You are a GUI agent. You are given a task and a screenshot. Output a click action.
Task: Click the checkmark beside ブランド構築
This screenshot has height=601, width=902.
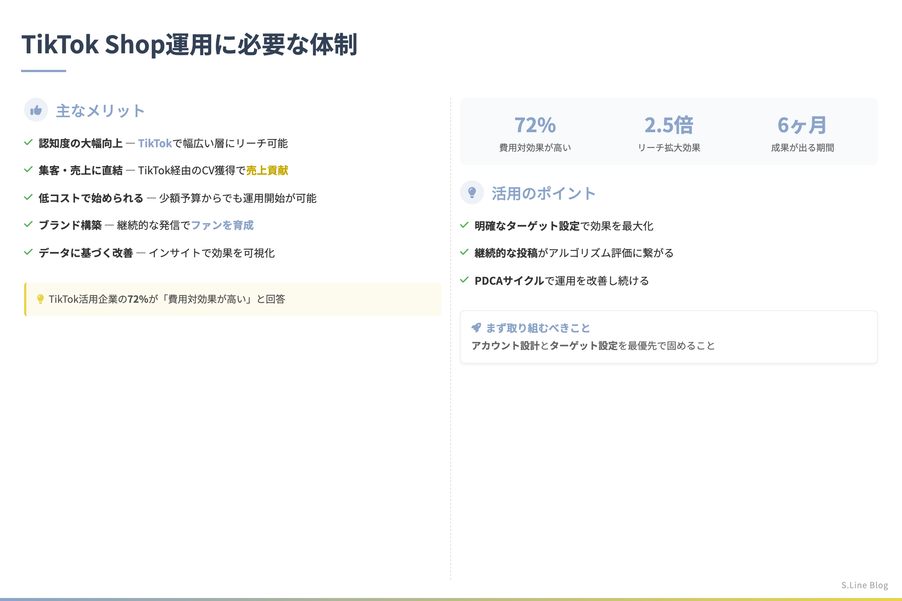click(29, 225)
